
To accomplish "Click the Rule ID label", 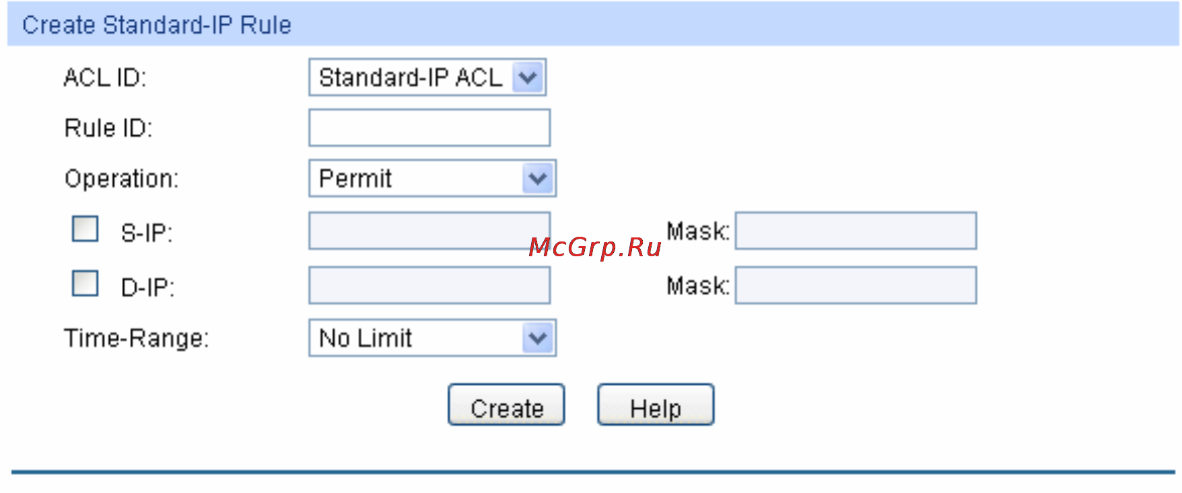I will coord(108,128).
